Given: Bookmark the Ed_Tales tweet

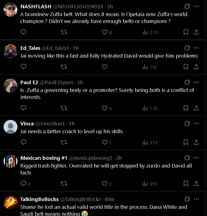Looking at the screenshot, I should [x=186, y=67].
